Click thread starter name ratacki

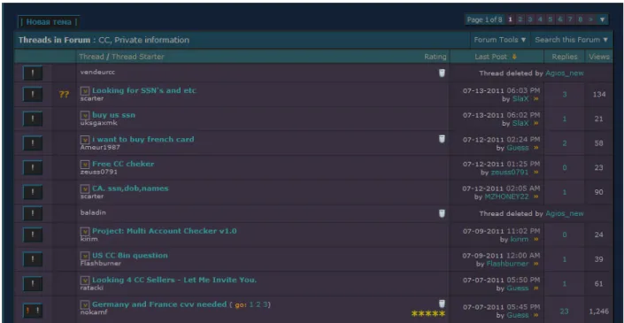[92, 288]
